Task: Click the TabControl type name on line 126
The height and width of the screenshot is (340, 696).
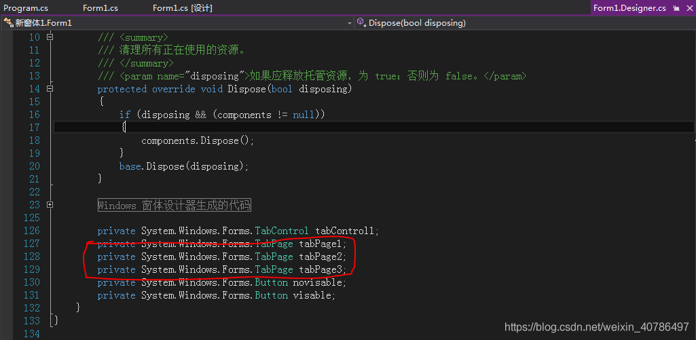Action: click(x=282, y=231)
